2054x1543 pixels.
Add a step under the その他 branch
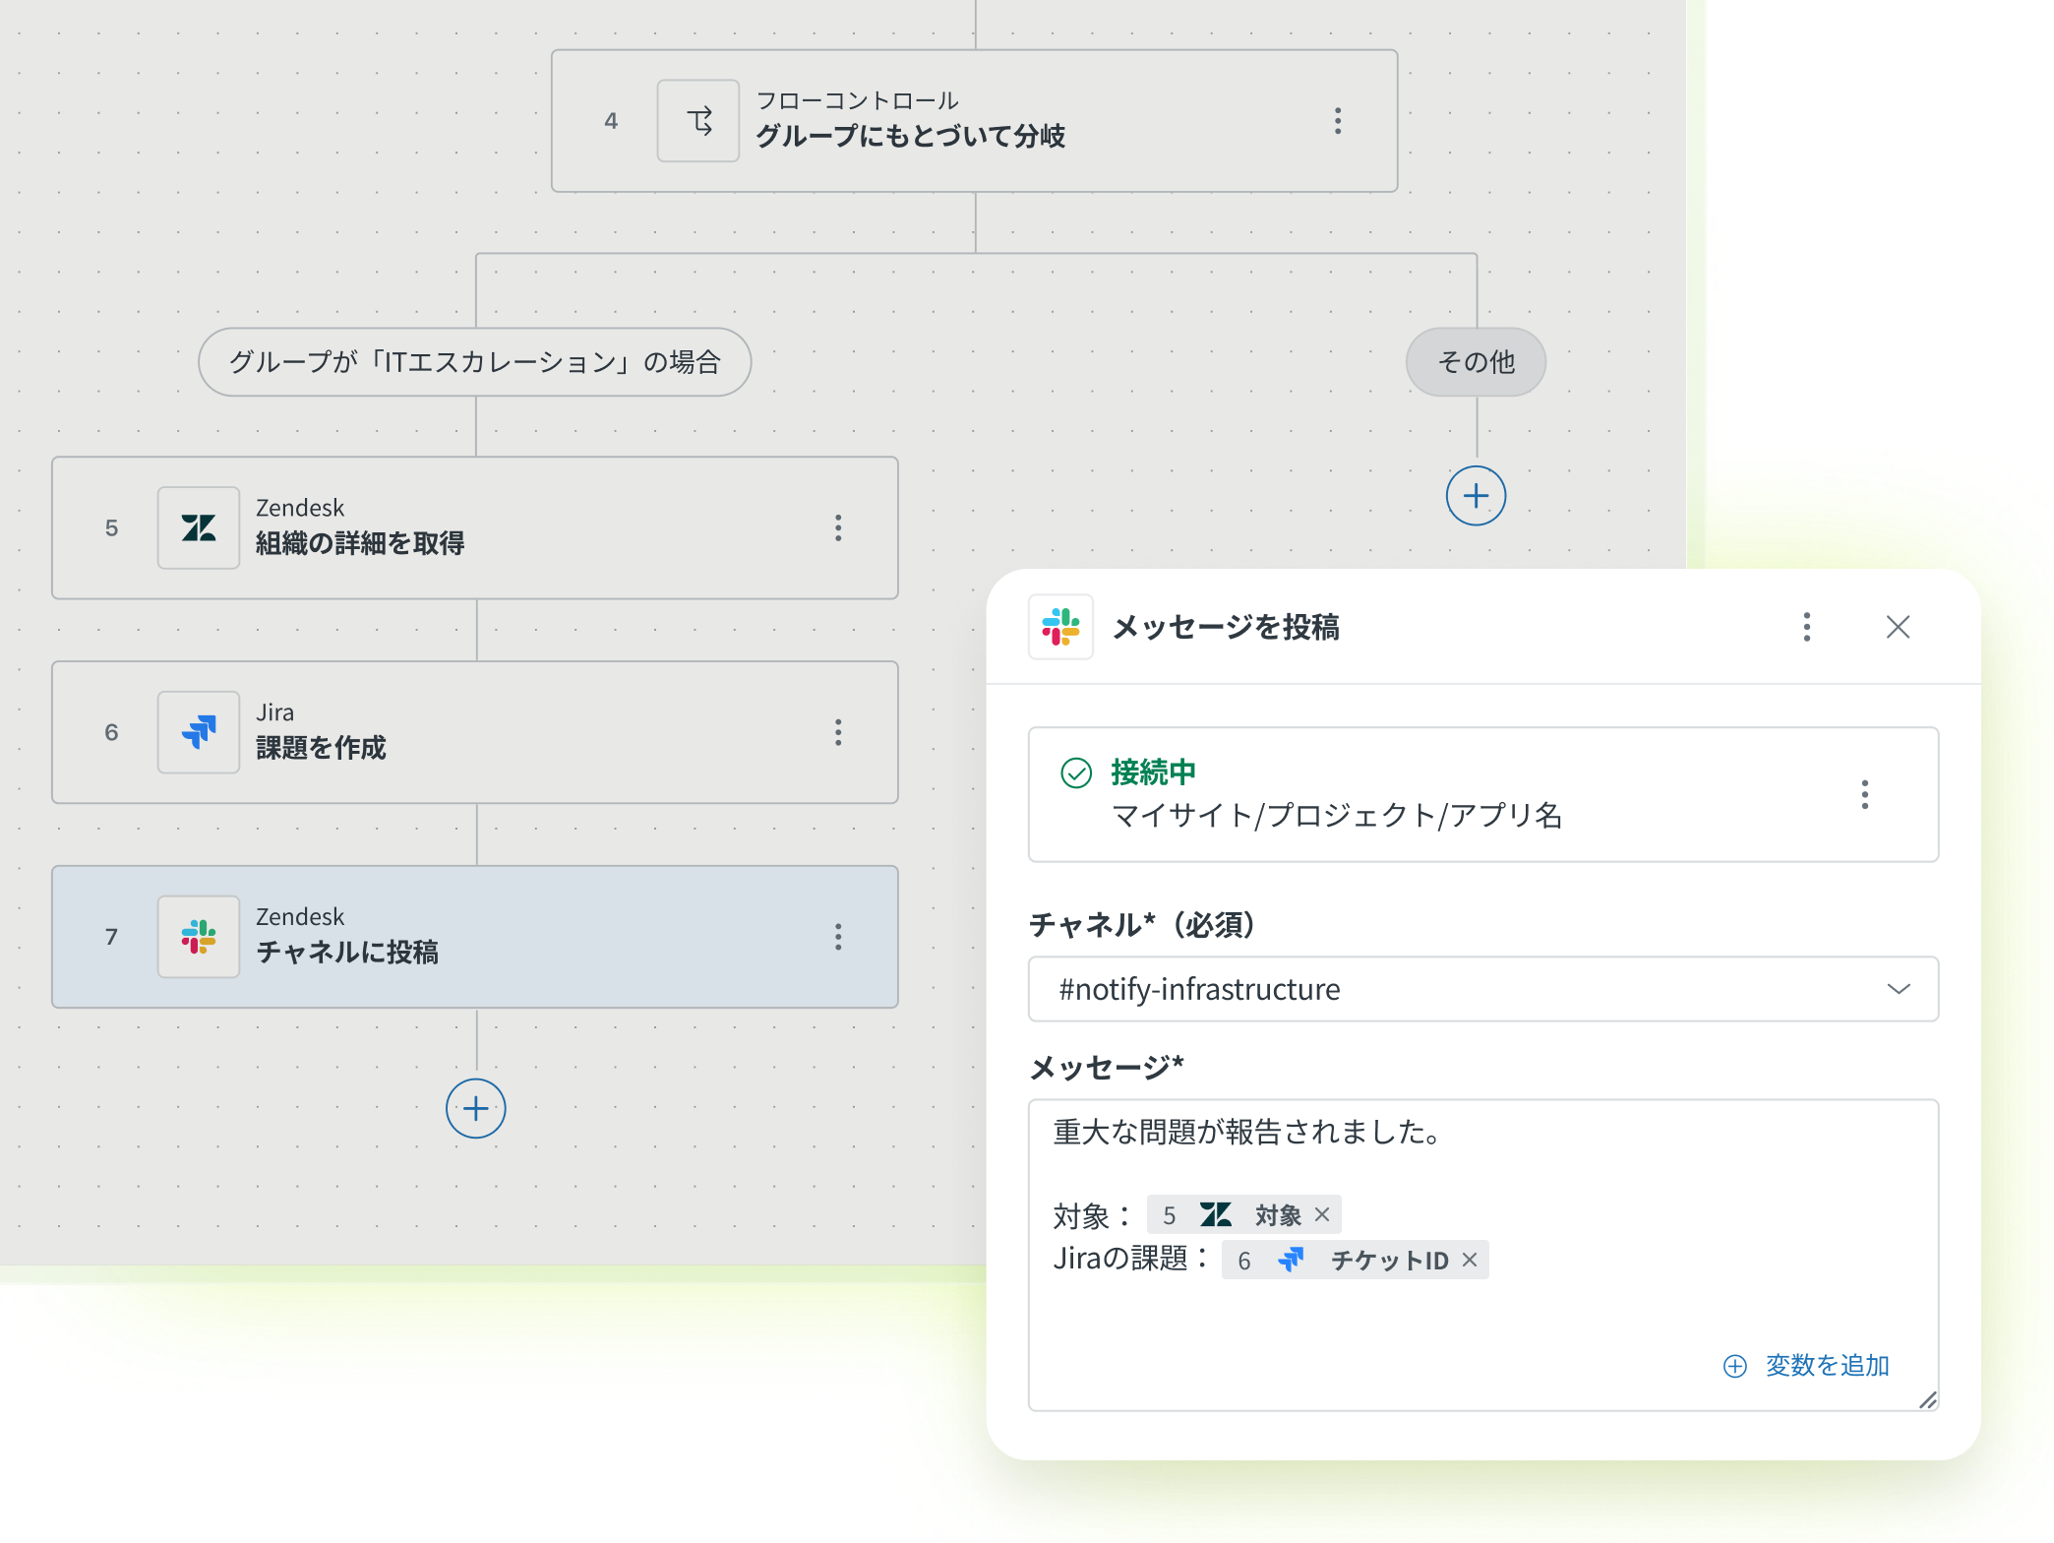coord(1476,496)
